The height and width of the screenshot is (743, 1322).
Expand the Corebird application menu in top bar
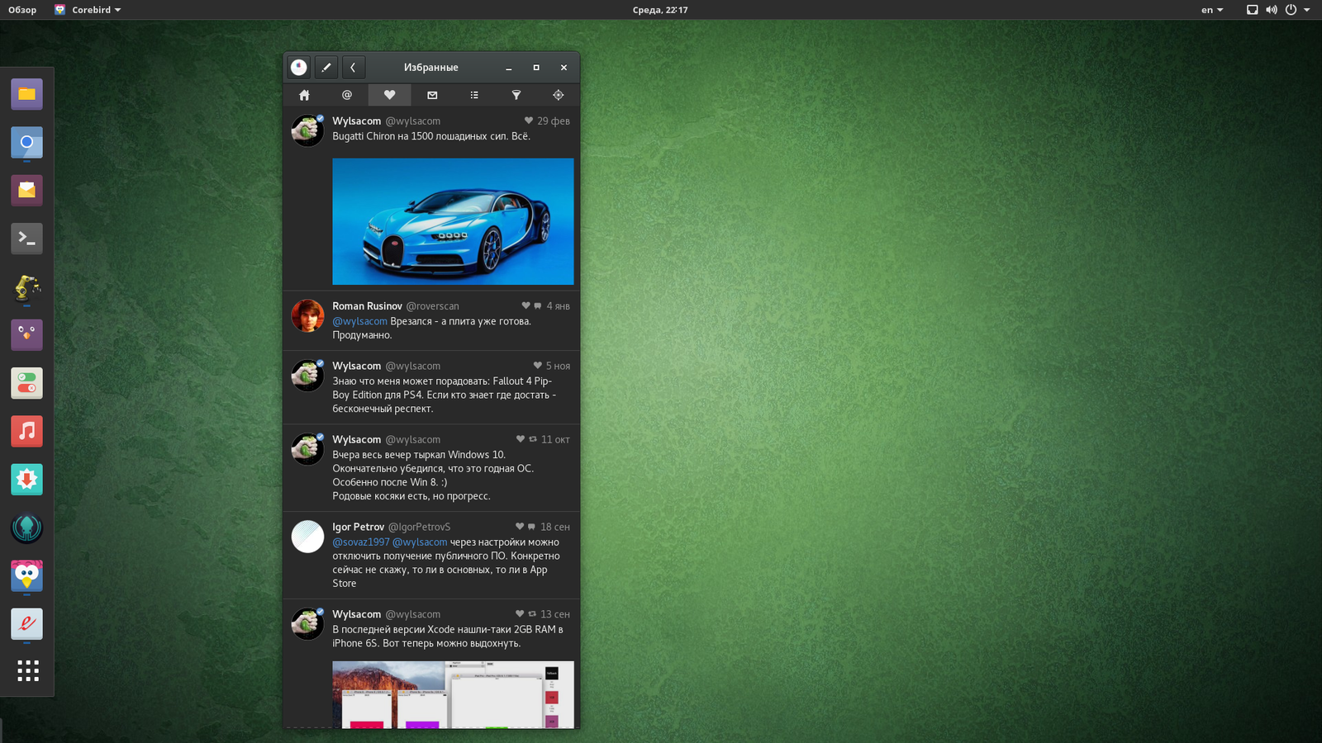coord(88,10)
